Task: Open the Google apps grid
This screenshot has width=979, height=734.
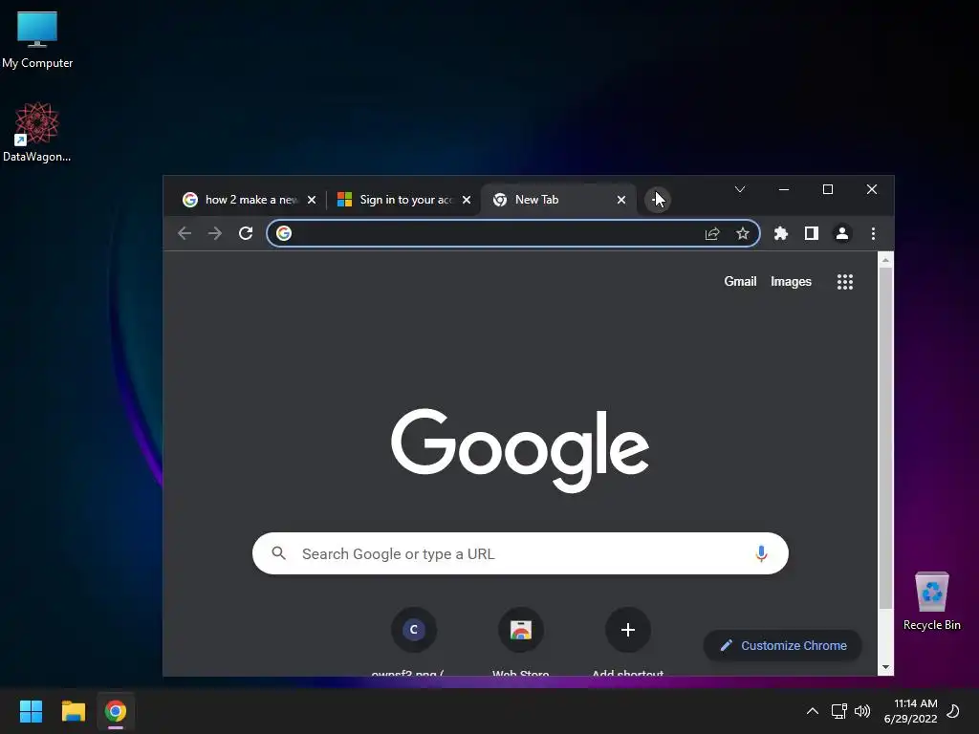Action: pos(845,282)
